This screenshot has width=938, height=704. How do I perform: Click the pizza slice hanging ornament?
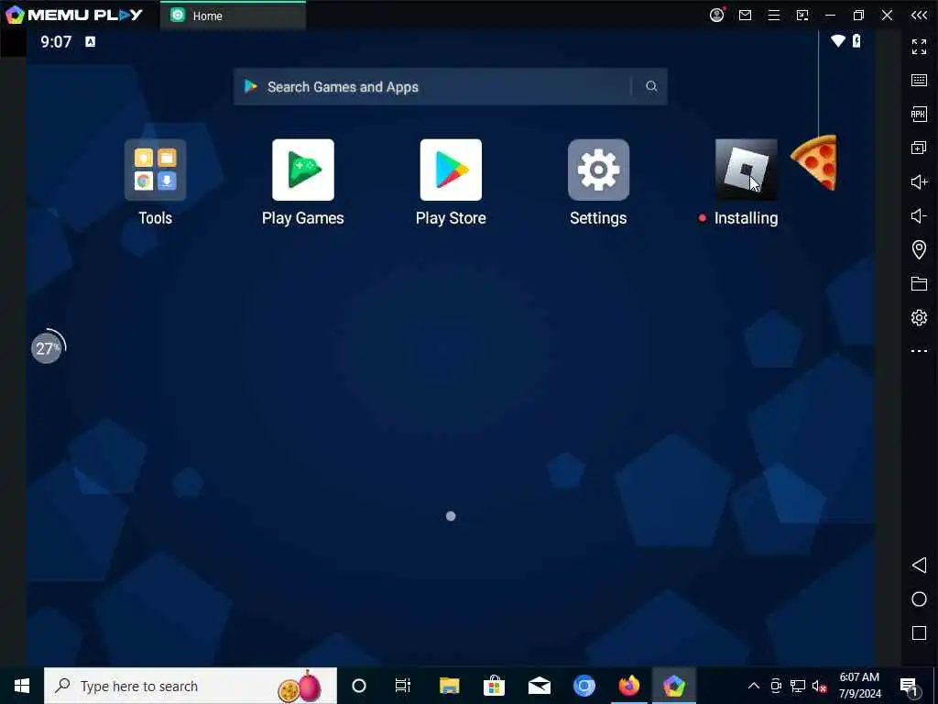point(814,163)
